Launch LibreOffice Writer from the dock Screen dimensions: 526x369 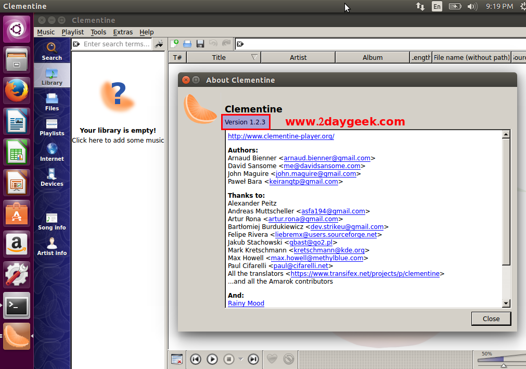[17, 121]
